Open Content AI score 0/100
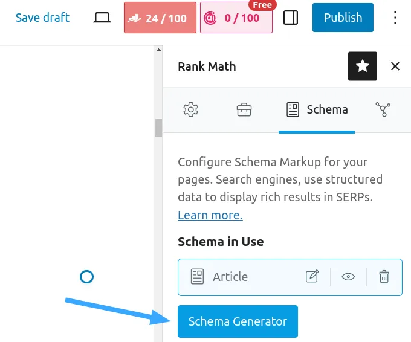 [x=236, y=19]
